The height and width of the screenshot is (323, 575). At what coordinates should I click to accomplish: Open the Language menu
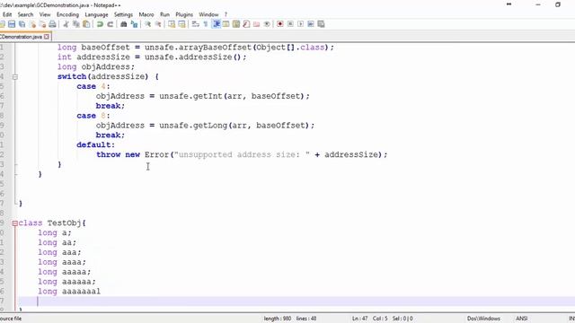tap(96, 14)
